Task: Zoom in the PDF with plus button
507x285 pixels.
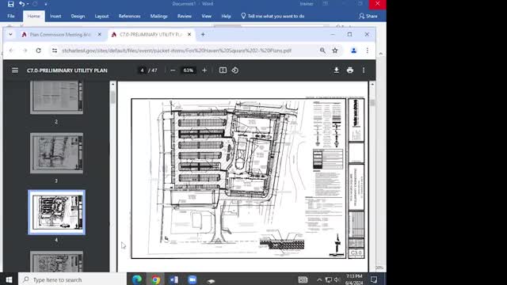Action: coord(204,70)
